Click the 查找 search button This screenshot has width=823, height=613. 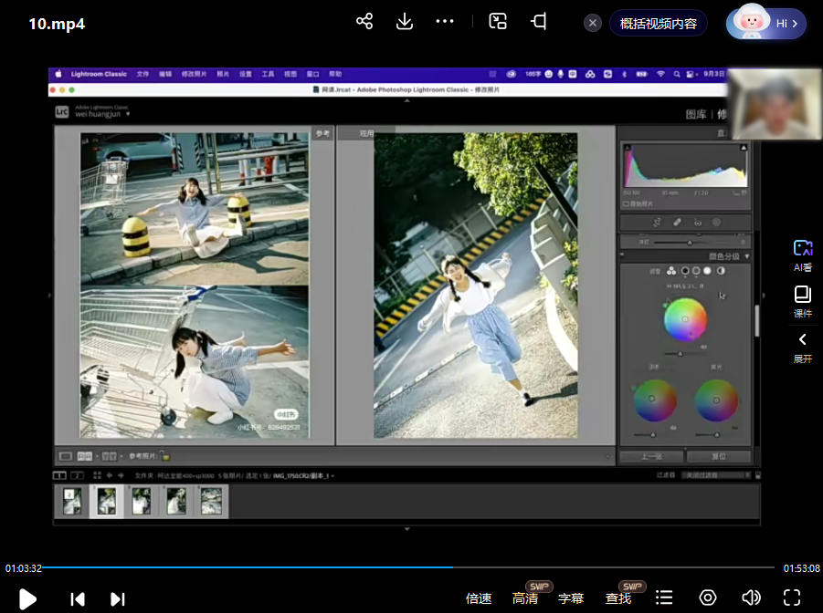(618, 598)
